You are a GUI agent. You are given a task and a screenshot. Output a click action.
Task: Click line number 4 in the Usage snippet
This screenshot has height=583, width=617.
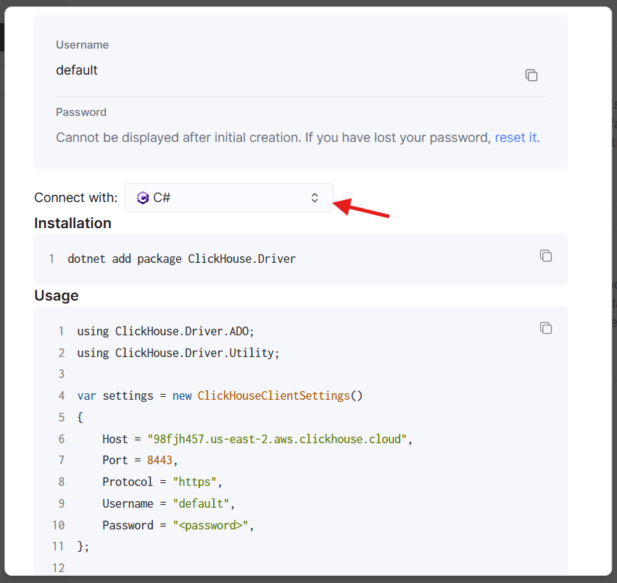pyautogui.click(x=61, y=395)
